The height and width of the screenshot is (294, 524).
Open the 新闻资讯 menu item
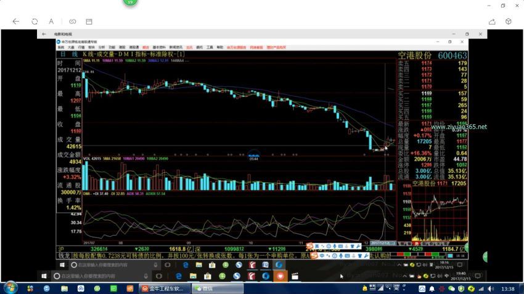pyautogui.click(x=176, y=47)
